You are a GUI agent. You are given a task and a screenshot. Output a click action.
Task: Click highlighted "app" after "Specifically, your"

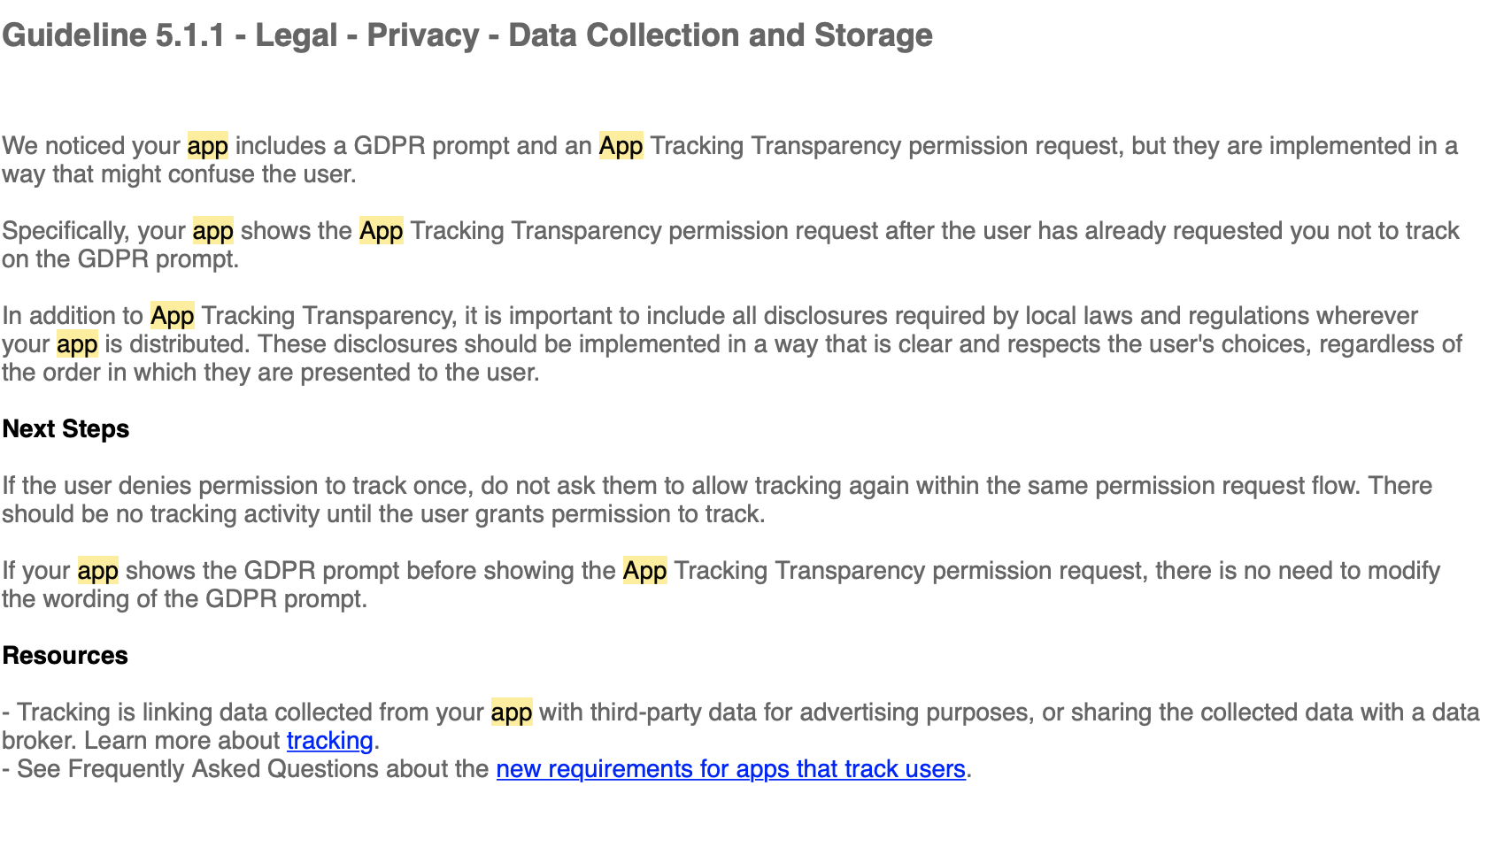(x=213, y=231)
